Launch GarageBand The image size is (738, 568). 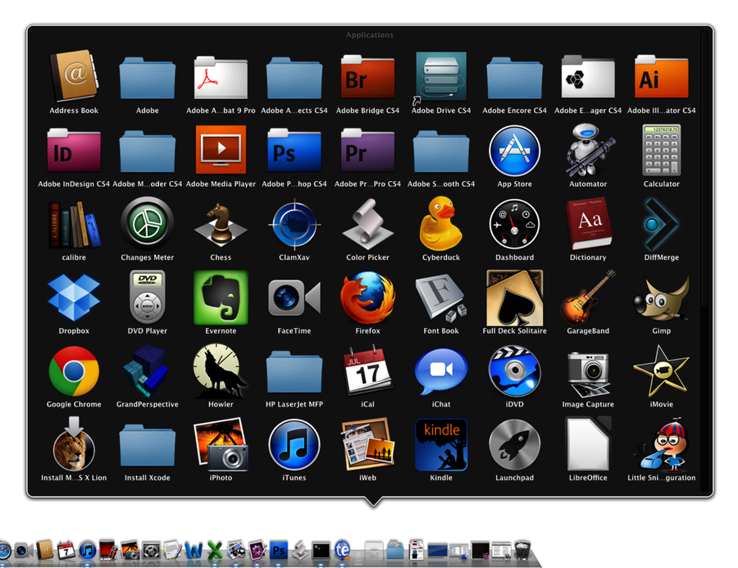[588, 298]
